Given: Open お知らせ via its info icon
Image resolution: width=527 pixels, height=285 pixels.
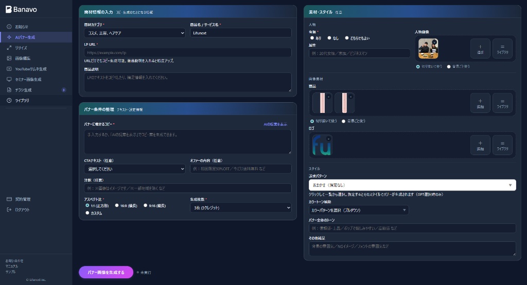Looking at the screenshot, I should coord(9,27).
